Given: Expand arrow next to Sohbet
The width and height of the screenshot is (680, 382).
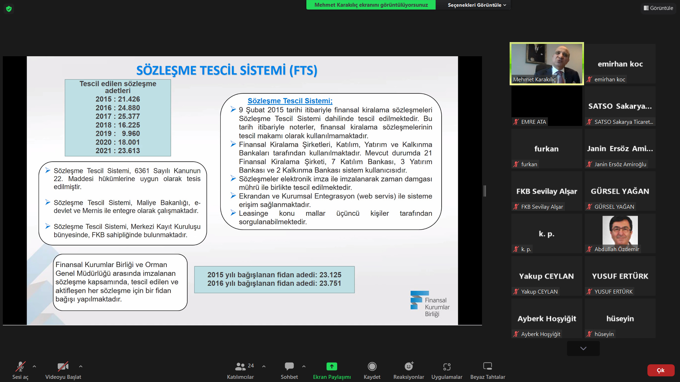Looking at the screenshot, I should pyautogui.click(x=304, y=366).
